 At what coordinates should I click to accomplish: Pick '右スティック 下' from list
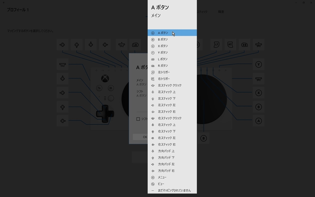click(172, 131)
